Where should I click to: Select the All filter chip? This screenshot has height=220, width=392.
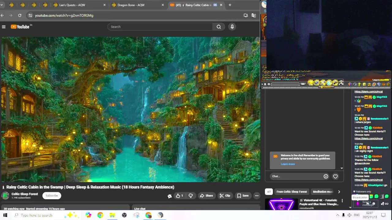[269, 192]
